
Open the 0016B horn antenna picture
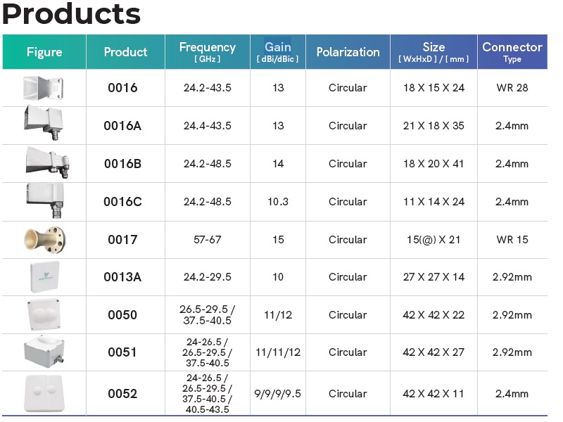[x=44, y=163]
